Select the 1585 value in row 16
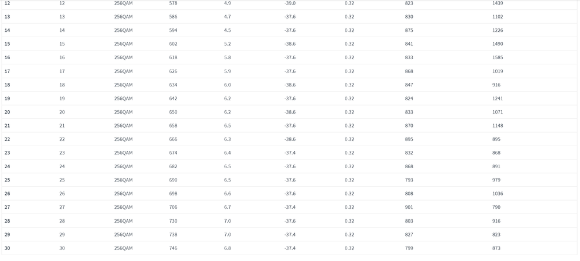The image size is (580, 261). point(498,57)
